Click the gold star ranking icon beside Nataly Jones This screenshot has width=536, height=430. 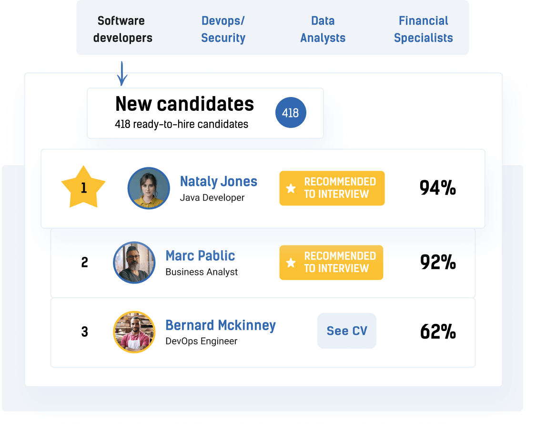pos(84,188)
